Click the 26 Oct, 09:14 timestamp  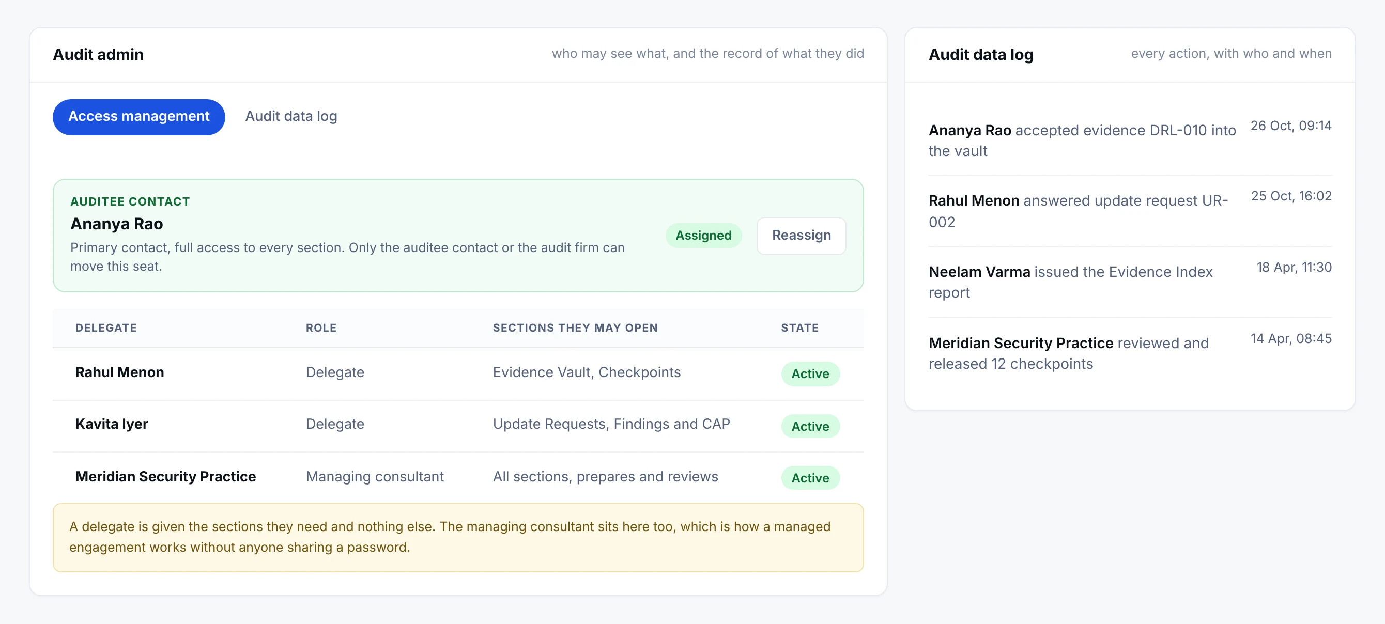tap(1290, 125)
